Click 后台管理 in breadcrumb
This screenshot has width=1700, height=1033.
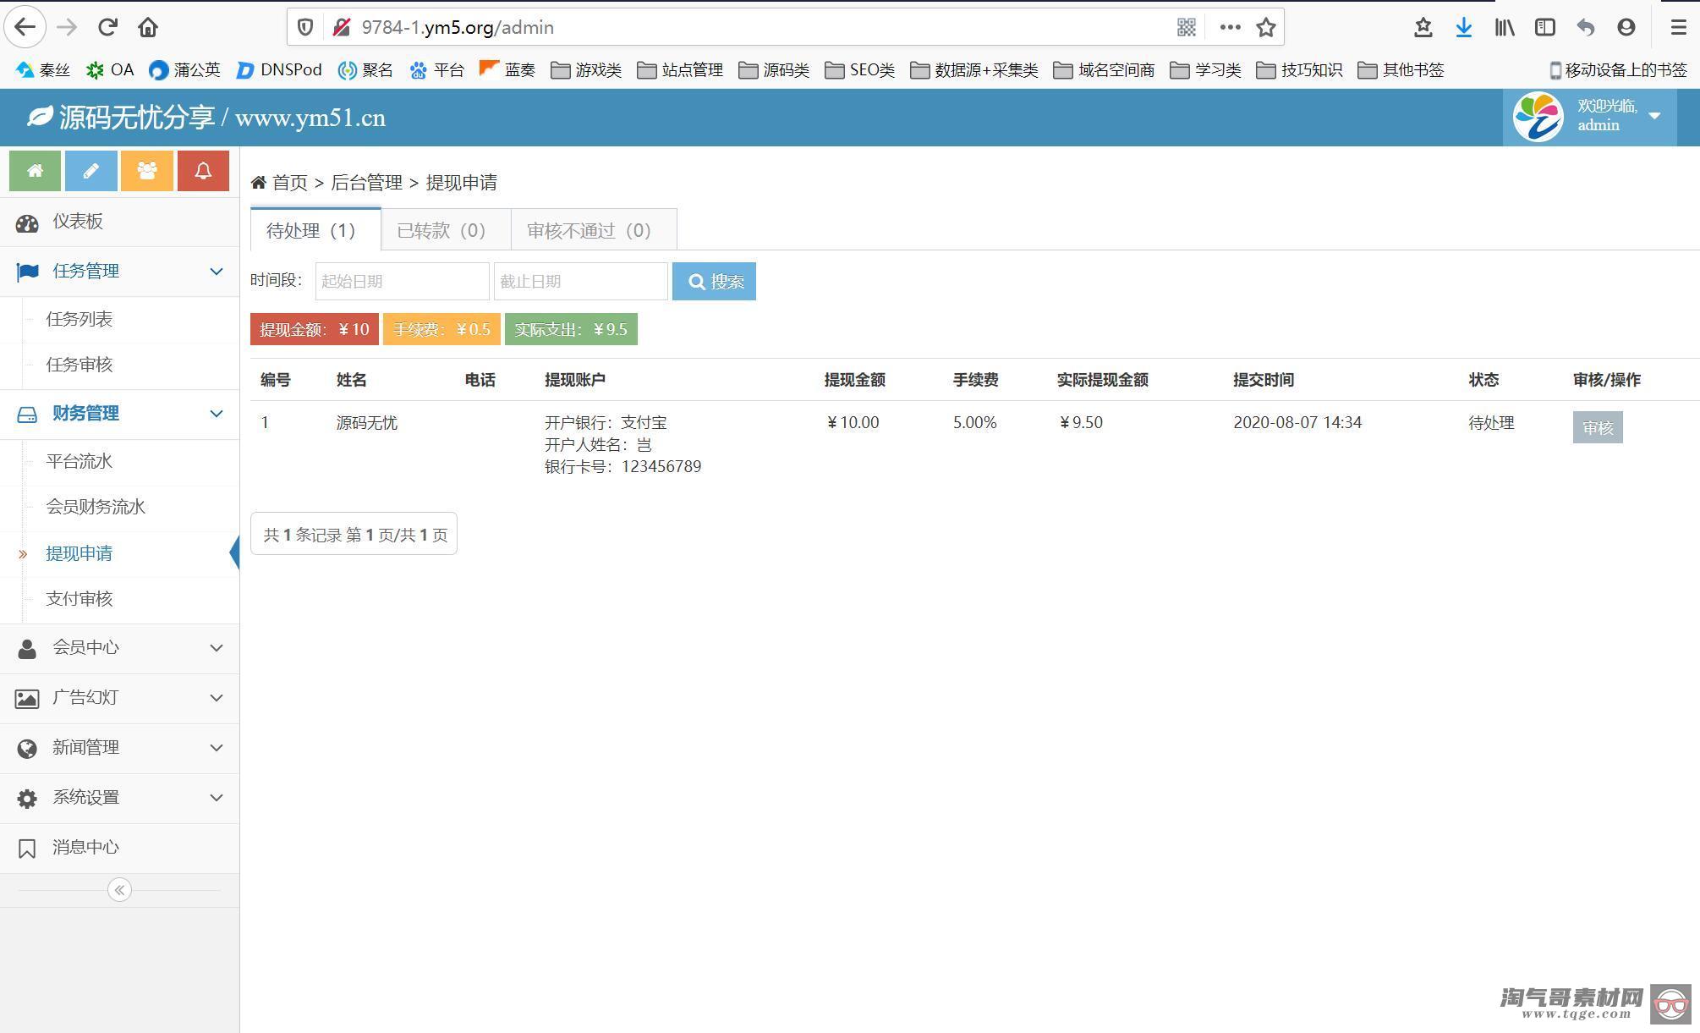(366, 183)
